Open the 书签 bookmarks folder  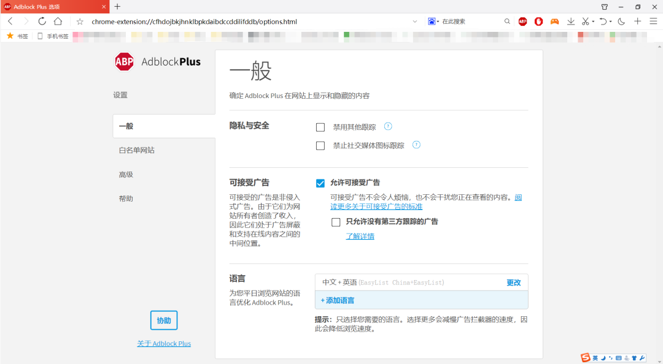pos(17,36)
